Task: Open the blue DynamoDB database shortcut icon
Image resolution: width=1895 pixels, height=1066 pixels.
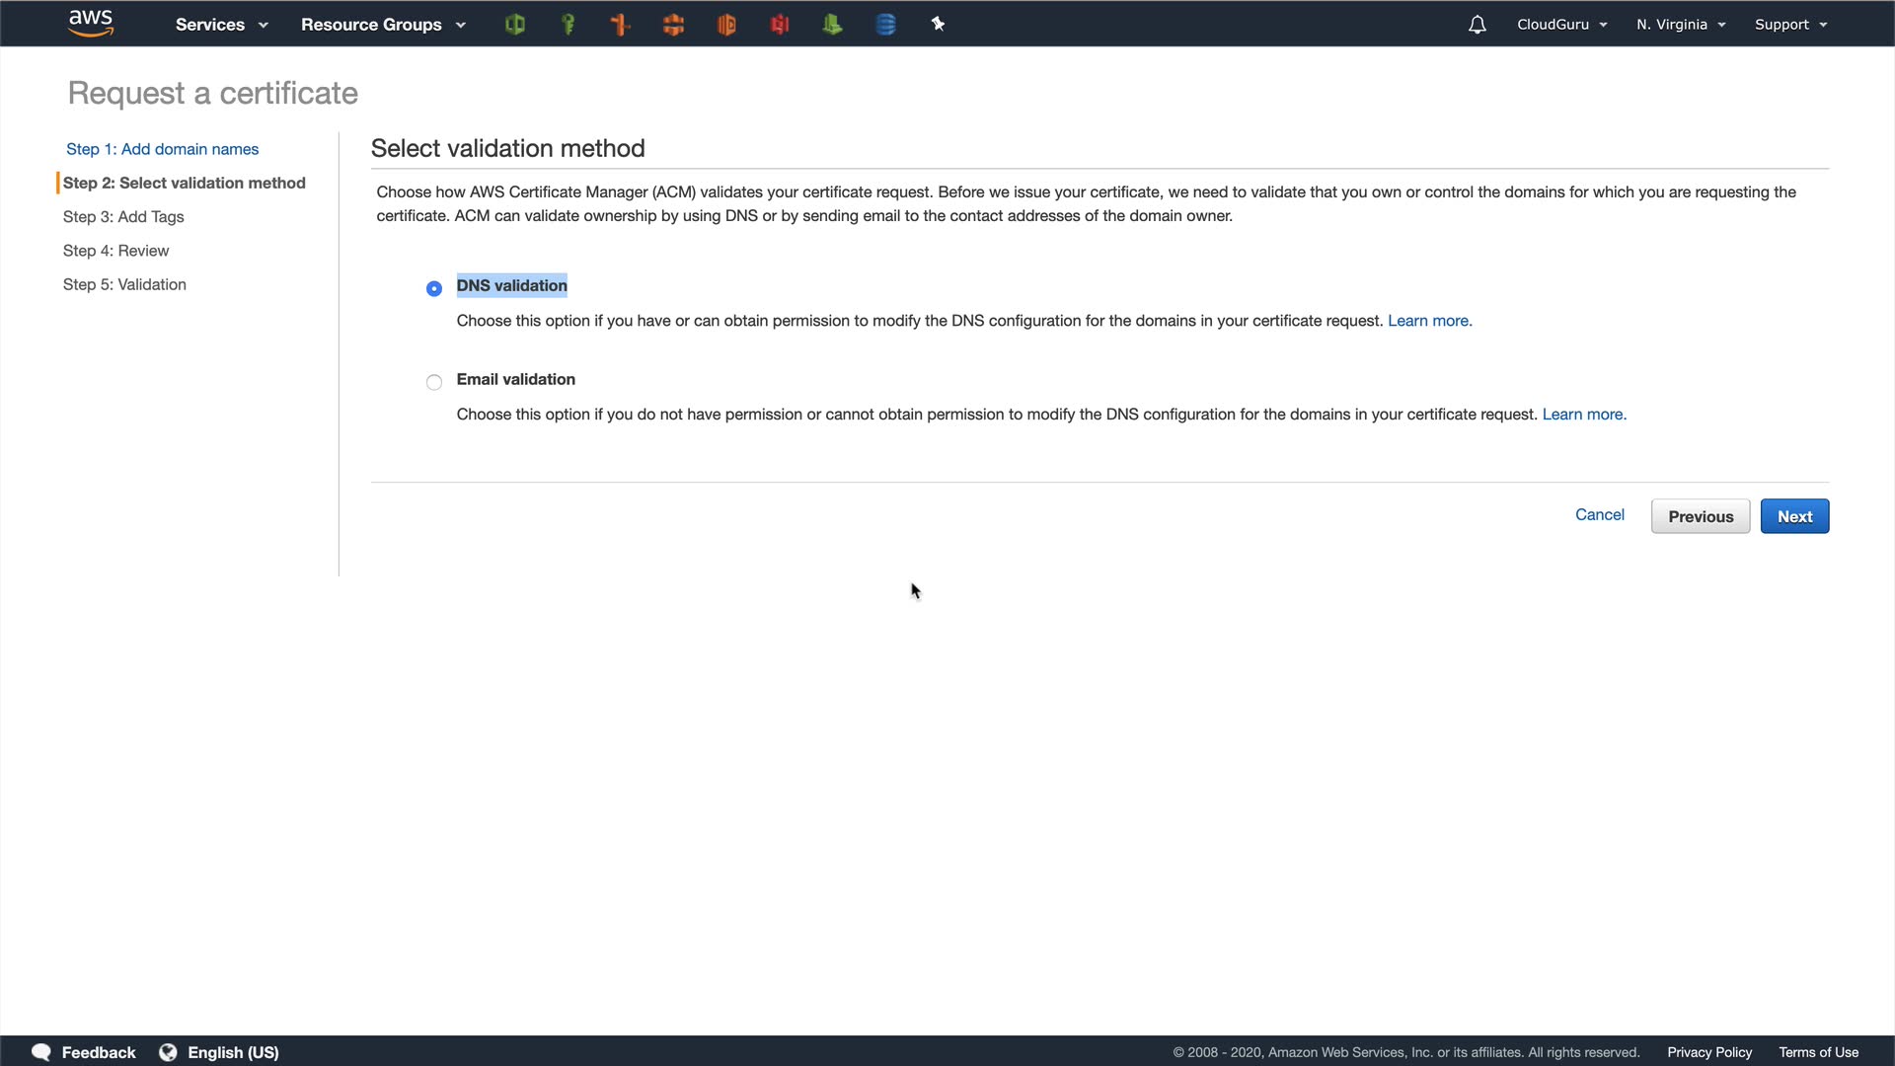Action: tap(885, 25)
